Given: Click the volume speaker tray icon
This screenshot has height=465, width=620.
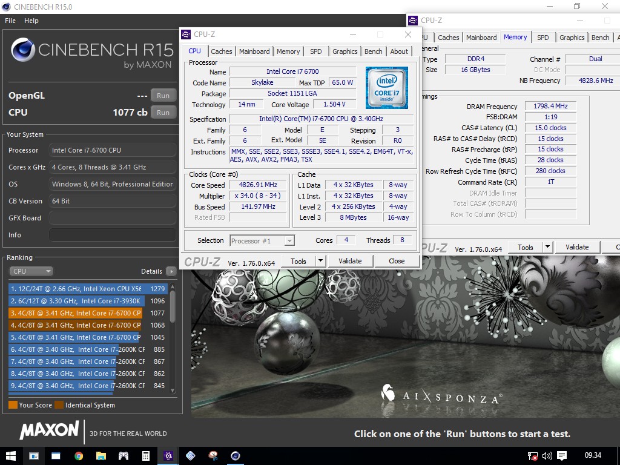Looking at the screenshot, I should 547,456.
